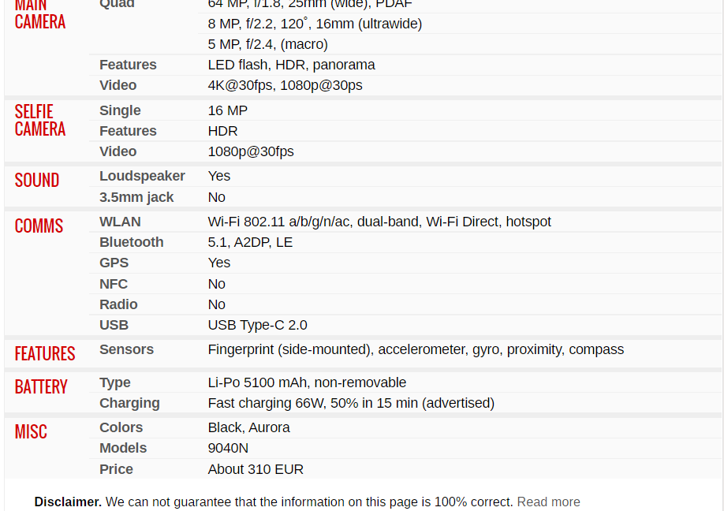The height and width of the screenshot is (511, 724).
Task: Click the NFC spec label
Action: tap(114, 284)
